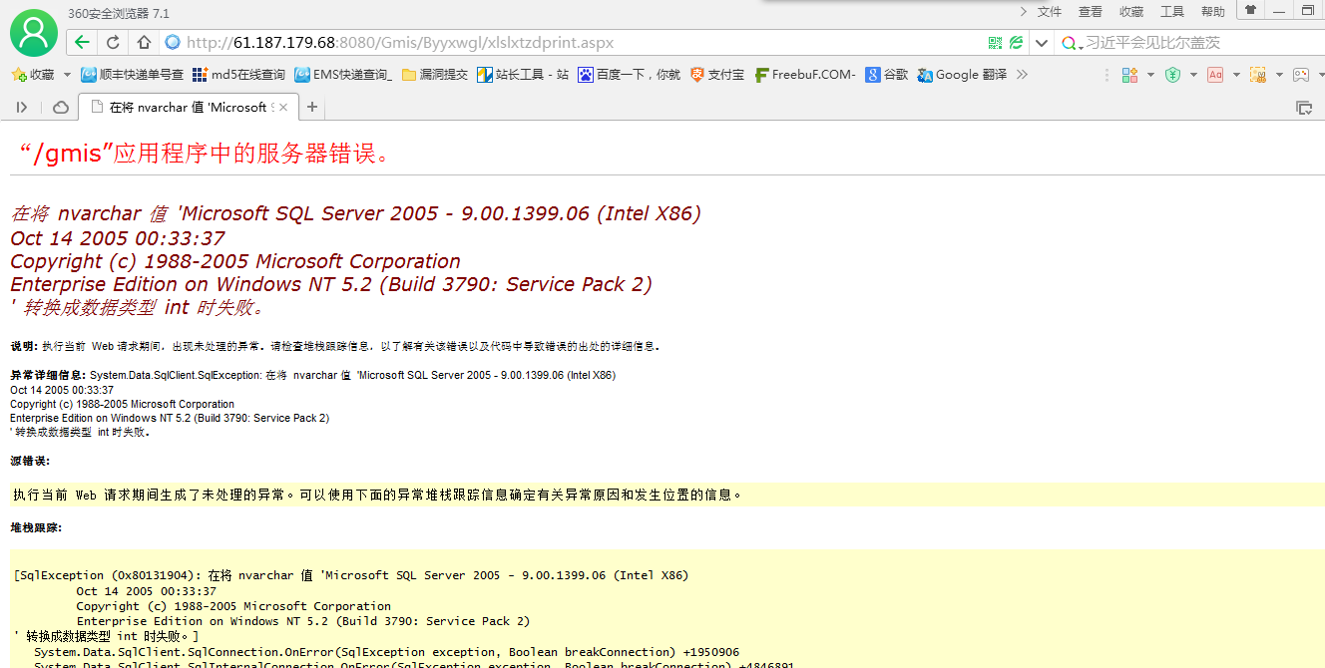Close the '在将 nvarchar 值' tab

tap(283, 107)
